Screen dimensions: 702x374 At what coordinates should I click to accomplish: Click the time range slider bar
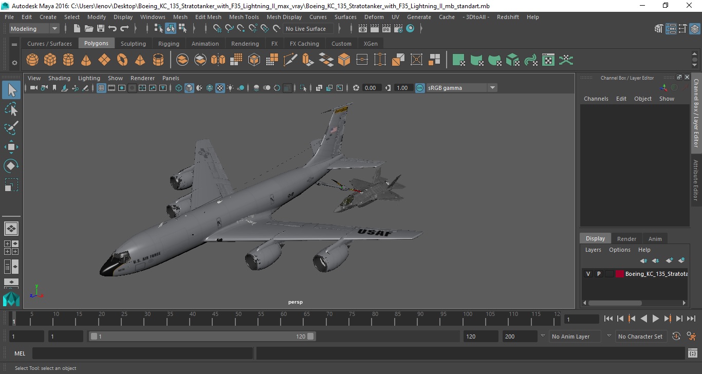tap(202, 336)
